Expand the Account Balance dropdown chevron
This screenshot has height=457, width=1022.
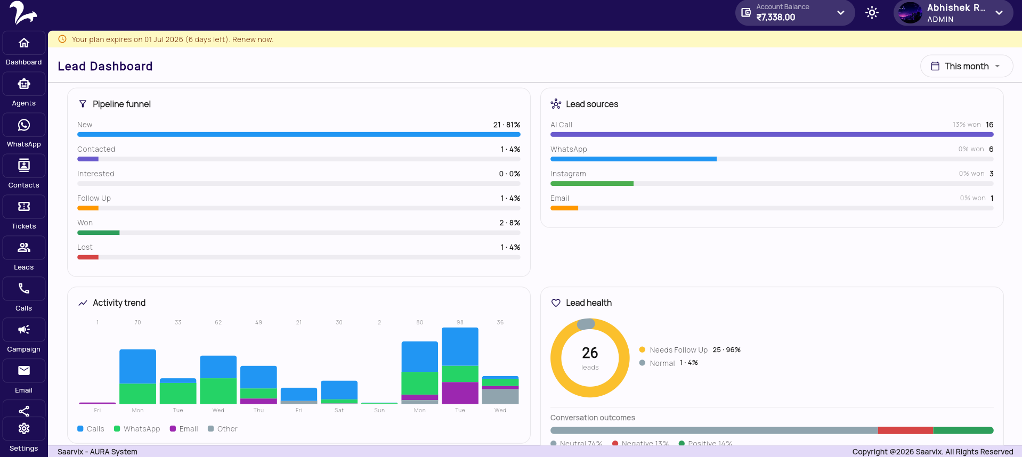click(x=841, y=13)
